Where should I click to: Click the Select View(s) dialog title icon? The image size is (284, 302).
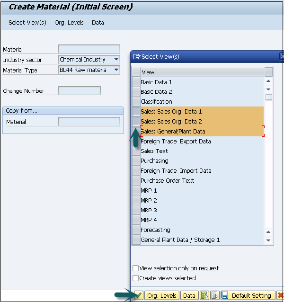(x=137, y=56)
